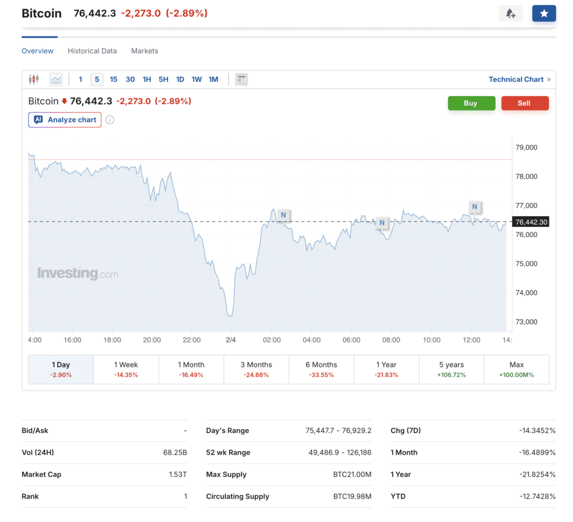Select the Max range tab
Image resolution: width=573 pixels, height=522 pixels.
point(516,369)
